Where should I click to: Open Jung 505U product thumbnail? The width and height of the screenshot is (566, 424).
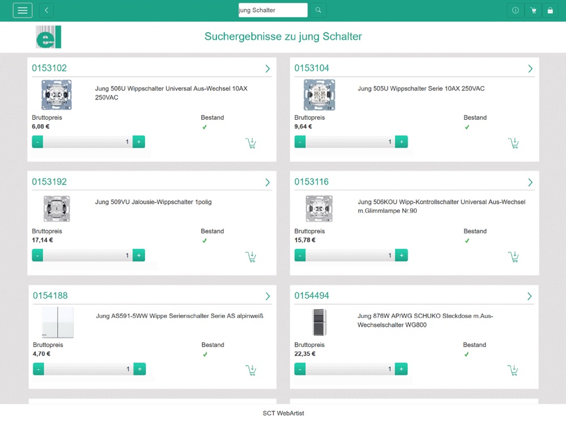(319, 95)
